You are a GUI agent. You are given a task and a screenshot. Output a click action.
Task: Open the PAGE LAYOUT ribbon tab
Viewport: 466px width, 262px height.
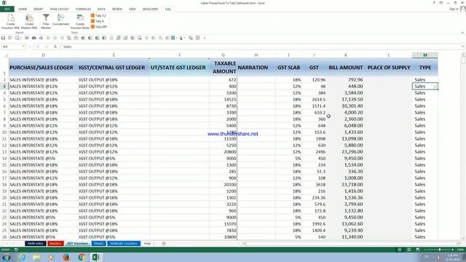[60, 9]
